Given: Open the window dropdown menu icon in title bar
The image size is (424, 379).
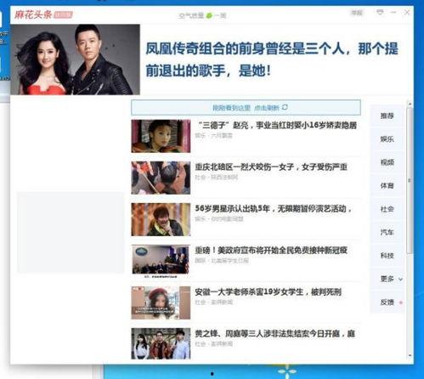Looking at the screenshot, I should tap(380, 12).
